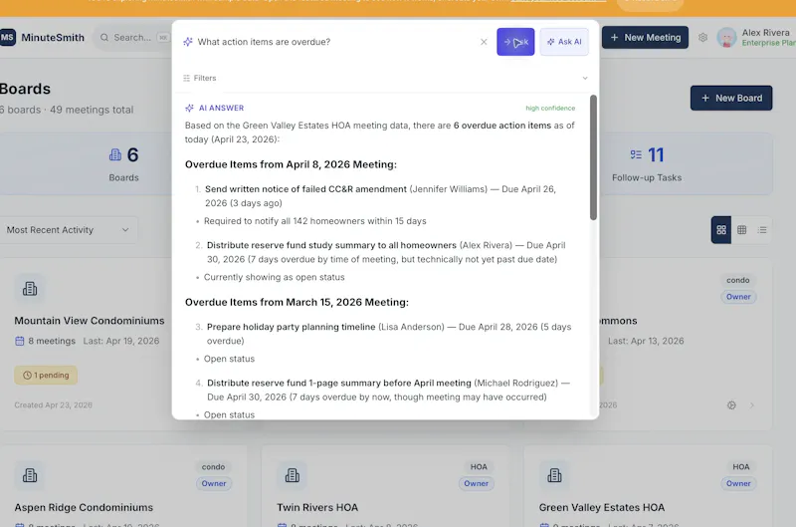Viewport: 796px width, 527px height.
Task: Click the high confidence label
Action: click(550, 108)
